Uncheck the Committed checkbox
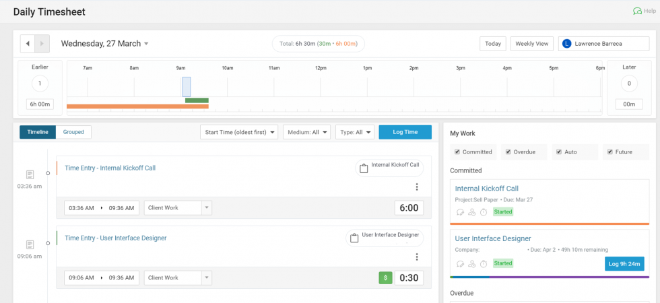The height and width of the screenshot is (303, 660). coord(458,152)
